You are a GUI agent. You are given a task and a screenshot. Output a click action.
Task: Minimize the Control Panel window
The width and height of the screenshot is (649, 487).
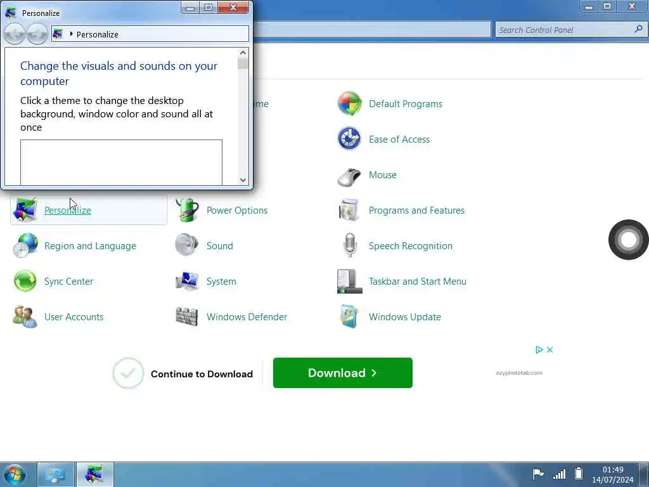click(x=589, y=6)
